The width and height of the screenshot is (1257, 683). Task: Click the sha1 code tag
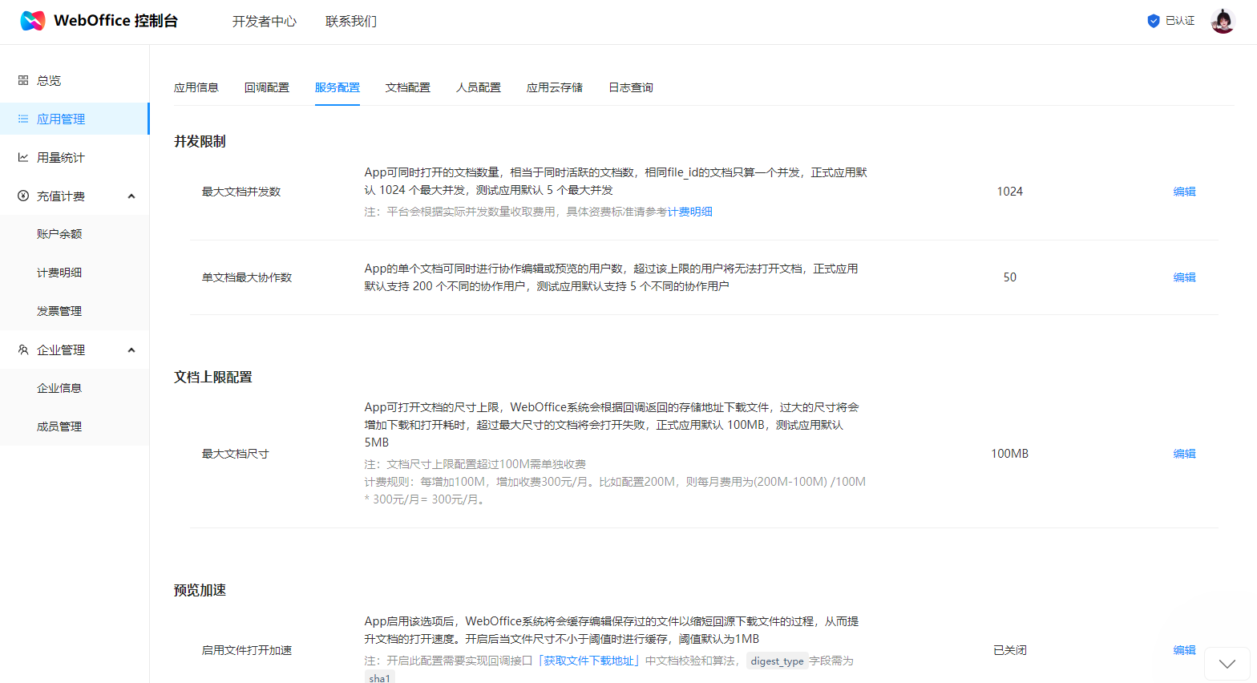point(380,678)
